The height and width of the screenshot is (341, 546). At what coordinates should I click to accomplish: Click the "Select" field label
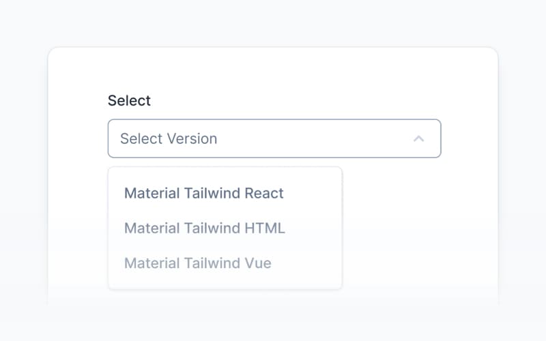point(129,100)
